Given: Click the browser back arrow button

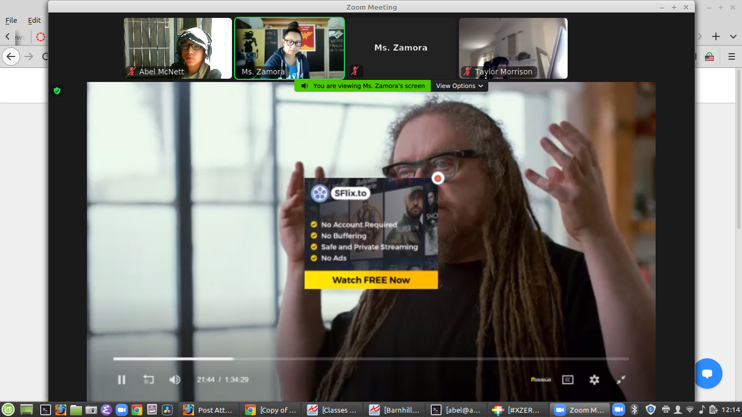Looking at the screenshot, I should tap(11, 56).
